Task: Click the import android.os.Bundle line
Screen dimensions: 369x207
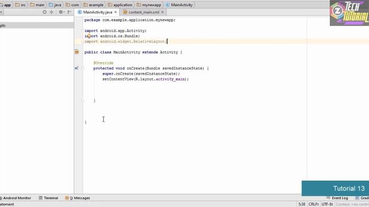Action: pyautogui.click(x=112, y=36)
